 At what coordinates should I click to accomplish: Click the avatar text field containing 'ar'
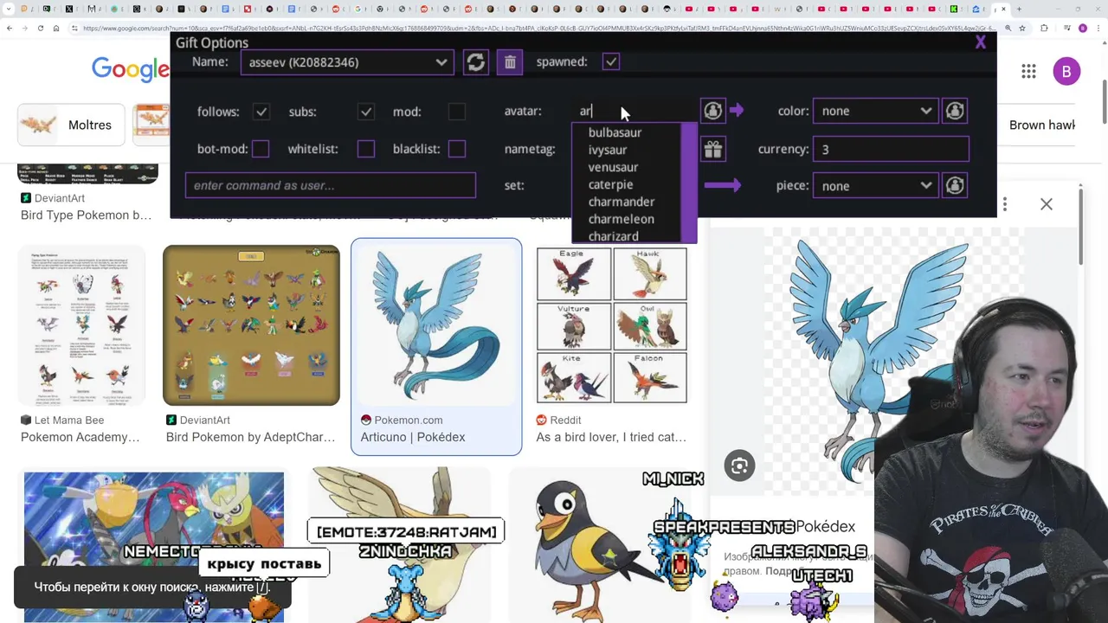[634, 111]
